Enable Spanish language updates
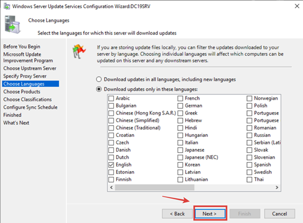 point(249,165)
